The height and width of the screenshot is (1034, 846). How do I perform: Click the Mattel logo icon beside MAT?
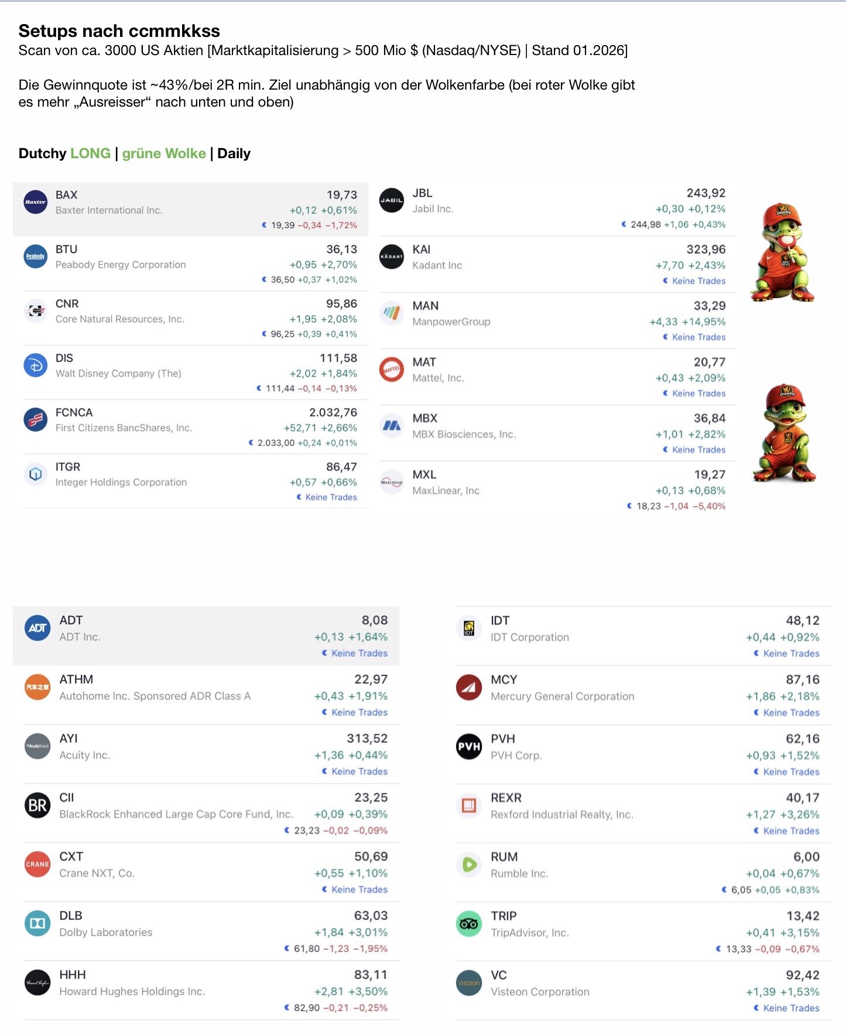(x=392, y=370)
